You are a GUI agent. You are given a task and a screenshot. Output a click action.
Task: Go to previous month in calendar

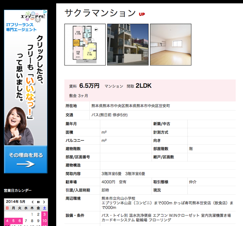coord(33,202)
